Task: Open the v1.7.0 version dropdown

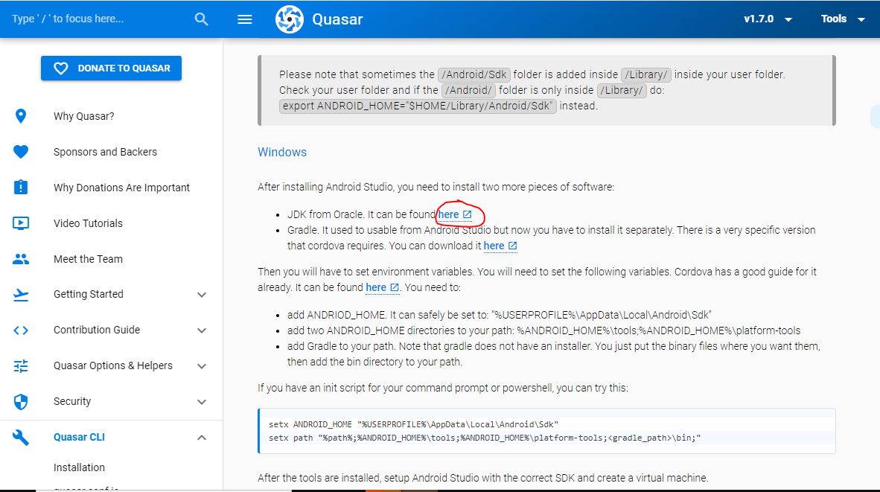Action: click(x=768, y=19)
